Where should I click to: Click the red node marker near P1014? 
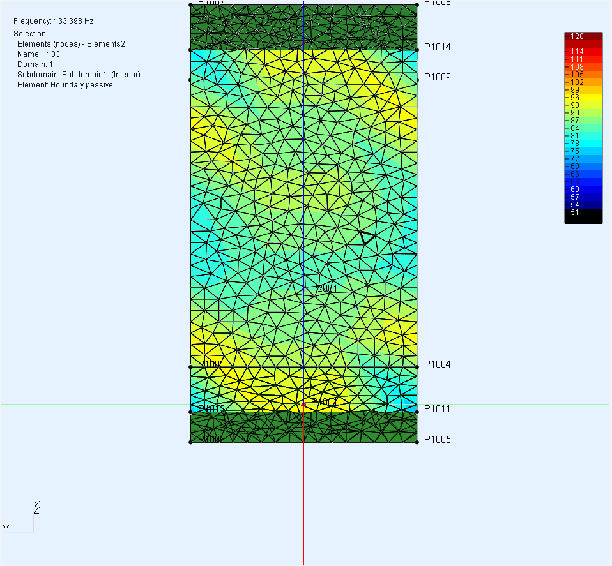click(x=303, y=43)
